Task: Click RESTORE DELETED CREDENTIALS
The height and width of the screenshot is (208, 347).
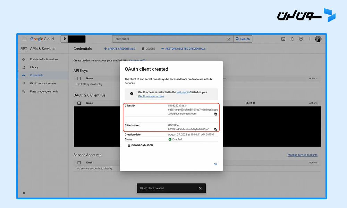Action: [184, 49]
